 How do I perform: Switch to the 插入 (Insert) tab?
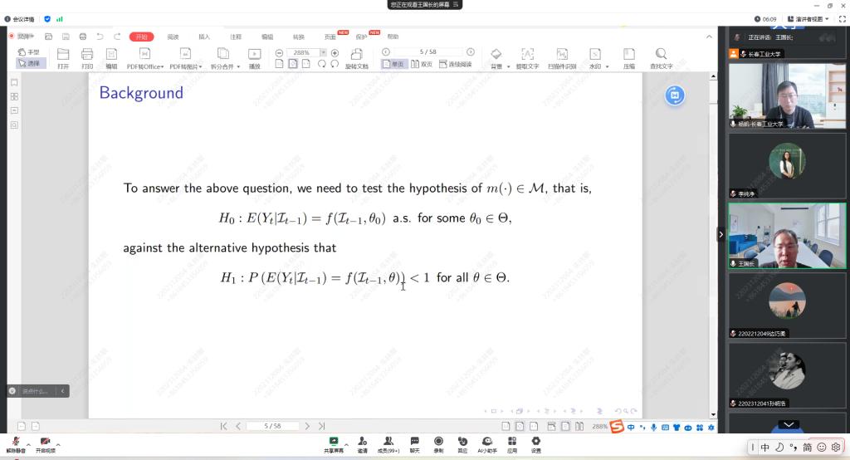click(204, 37)
